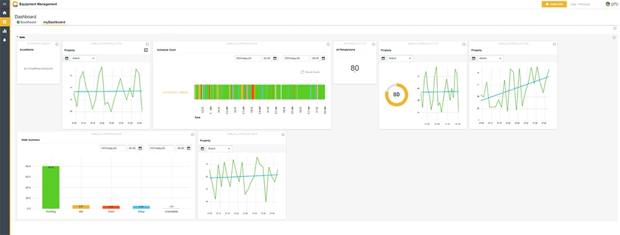Open options circle on bottom Property widget
This screenshot has height=235, width=620.
(x=283, y=134)
